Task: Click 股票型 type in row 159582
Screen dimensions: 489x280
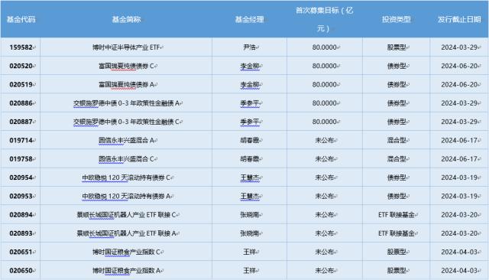Action: (x=397, y=47)
